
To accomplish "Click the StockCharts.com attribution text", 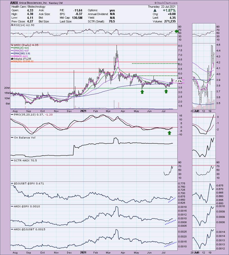I will click(166, 3).
